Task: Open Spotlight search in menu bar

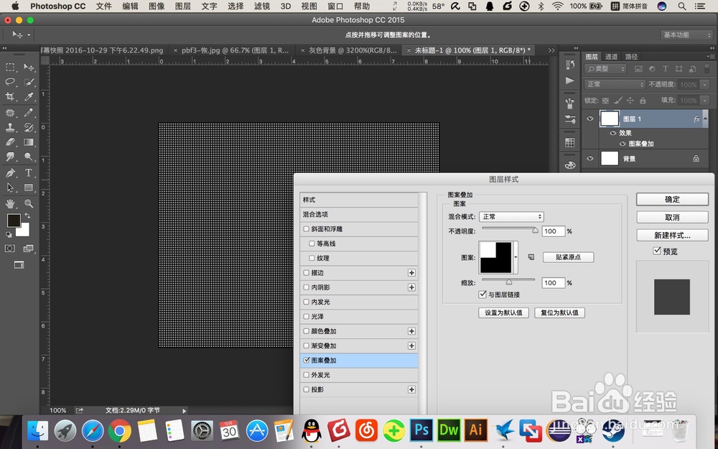Action: tap(682, 6)
